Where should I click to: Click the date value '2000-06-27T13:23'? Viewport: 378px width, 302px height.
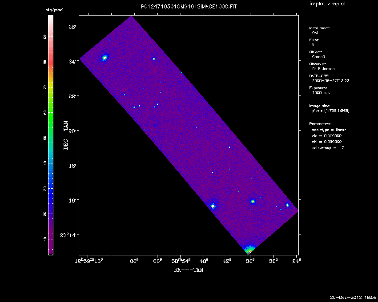pos(330,81)
